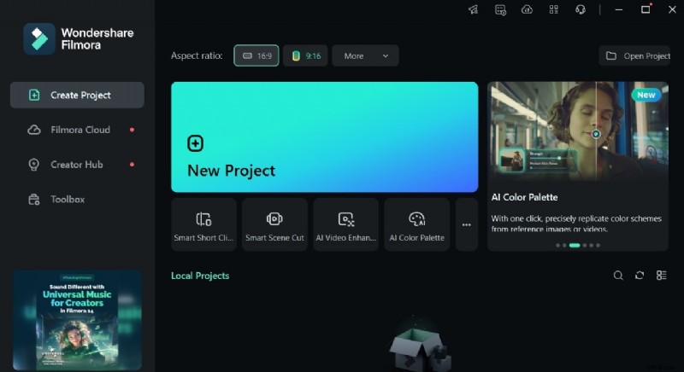Show more tools with the three-dot button
The image size is (684, 372).
point(466,224)
